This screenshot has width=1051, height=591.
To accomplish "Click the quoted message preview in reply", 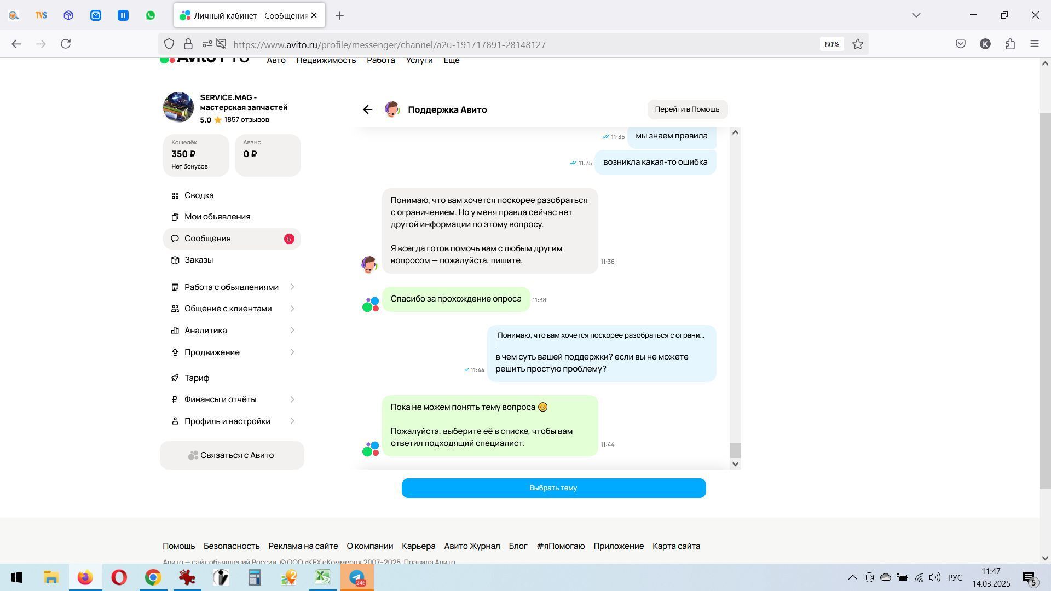I will (x=600, y=335).
